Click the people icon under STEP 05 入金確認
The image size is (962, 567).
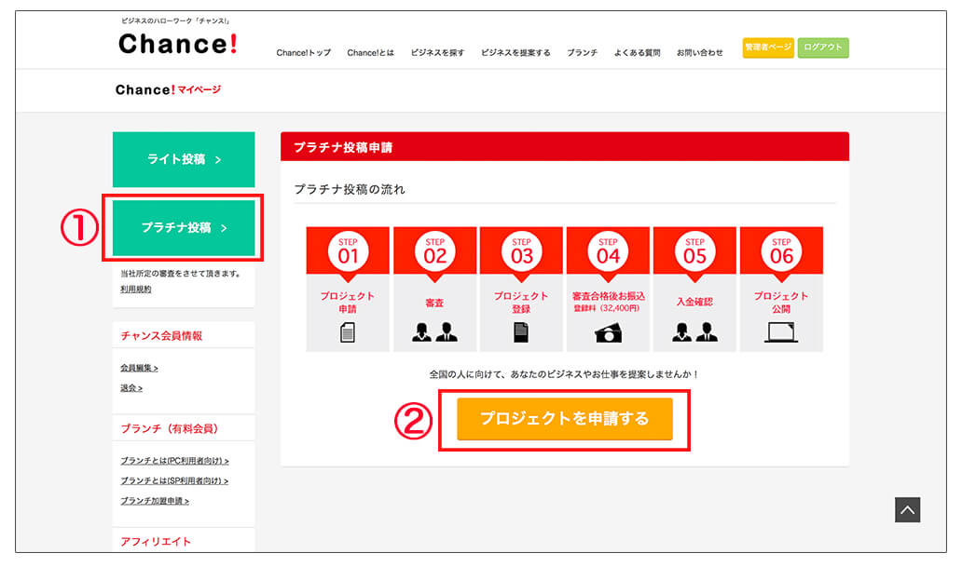pos(694,331)
